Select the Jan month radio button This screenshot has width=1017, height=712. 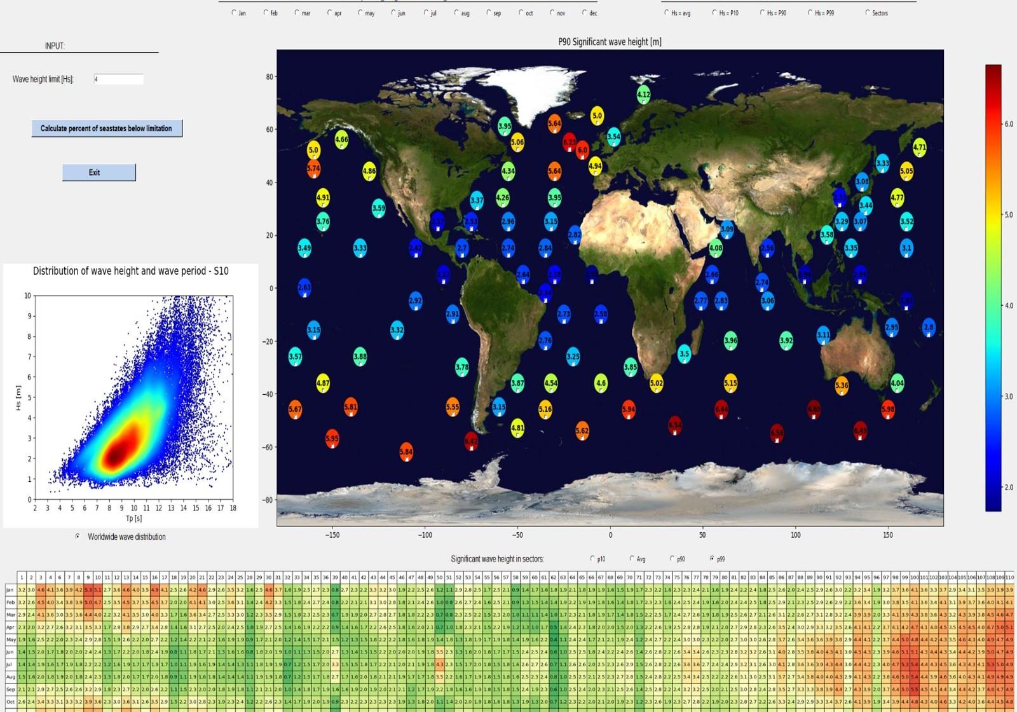click(234, 13)
